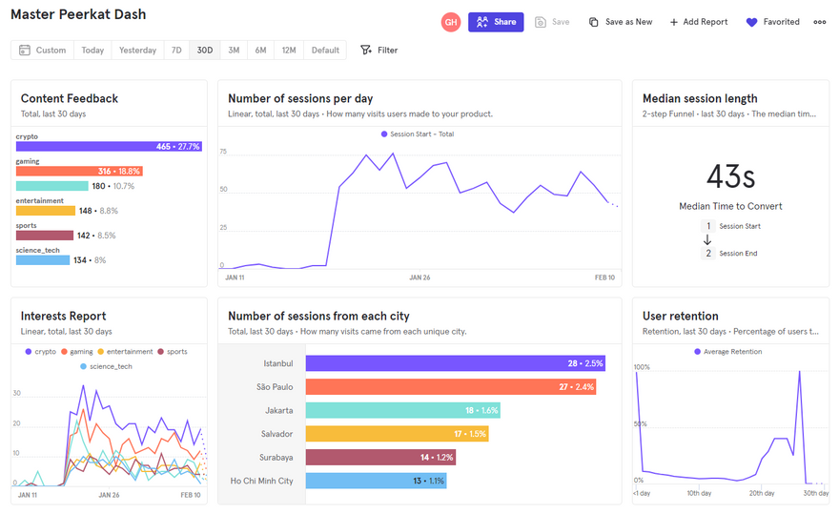Toggle gaming series in Interests Report legend
Image resolution: width=839 pixels, height=514 pixels.
tap(75, 352)
